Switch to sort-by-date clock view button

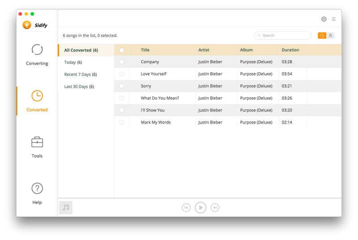point(322,35)
